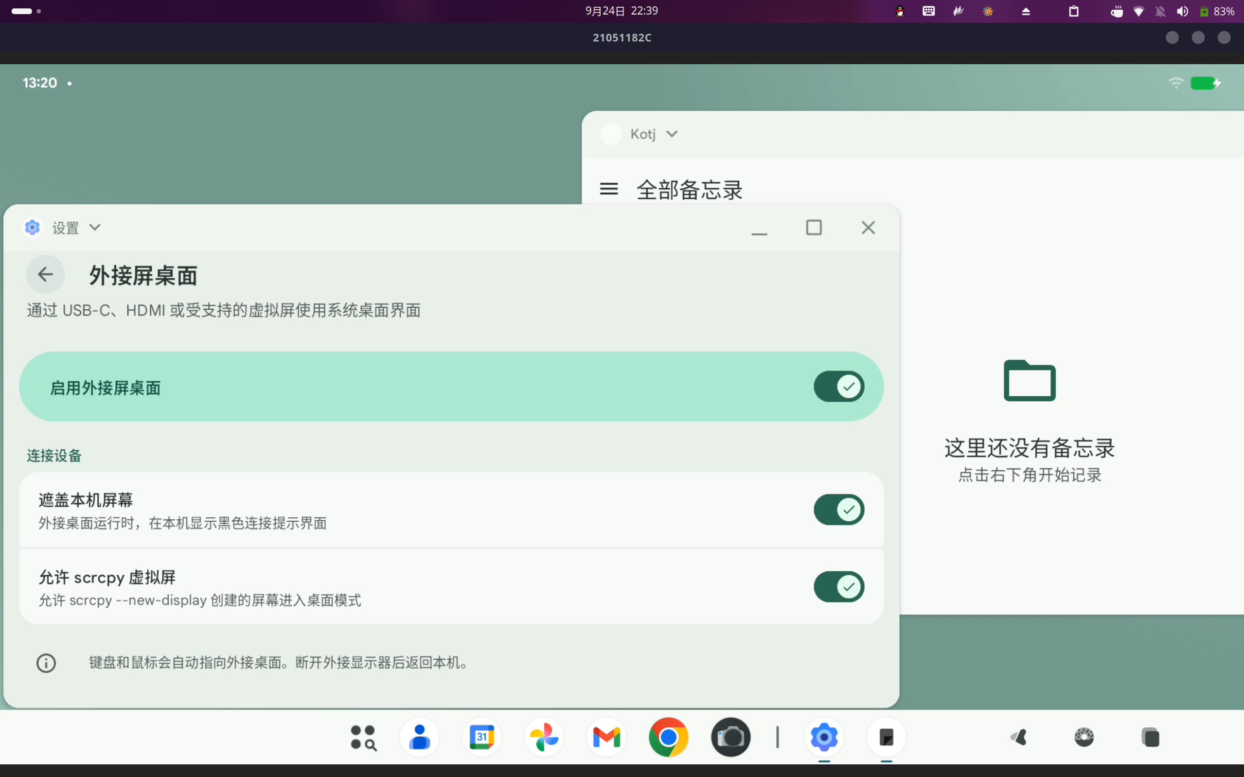
Task: Click the clipboard tray icon in top bar
Action: click(x=1074, y=11)
